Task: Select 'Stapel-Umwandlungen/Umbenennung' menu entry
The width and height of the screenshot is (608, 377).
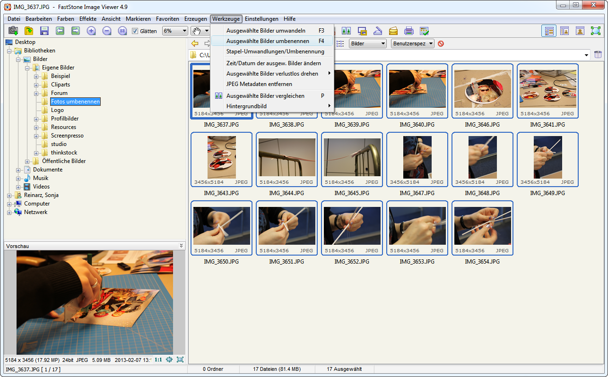Action: click(275, 51)
